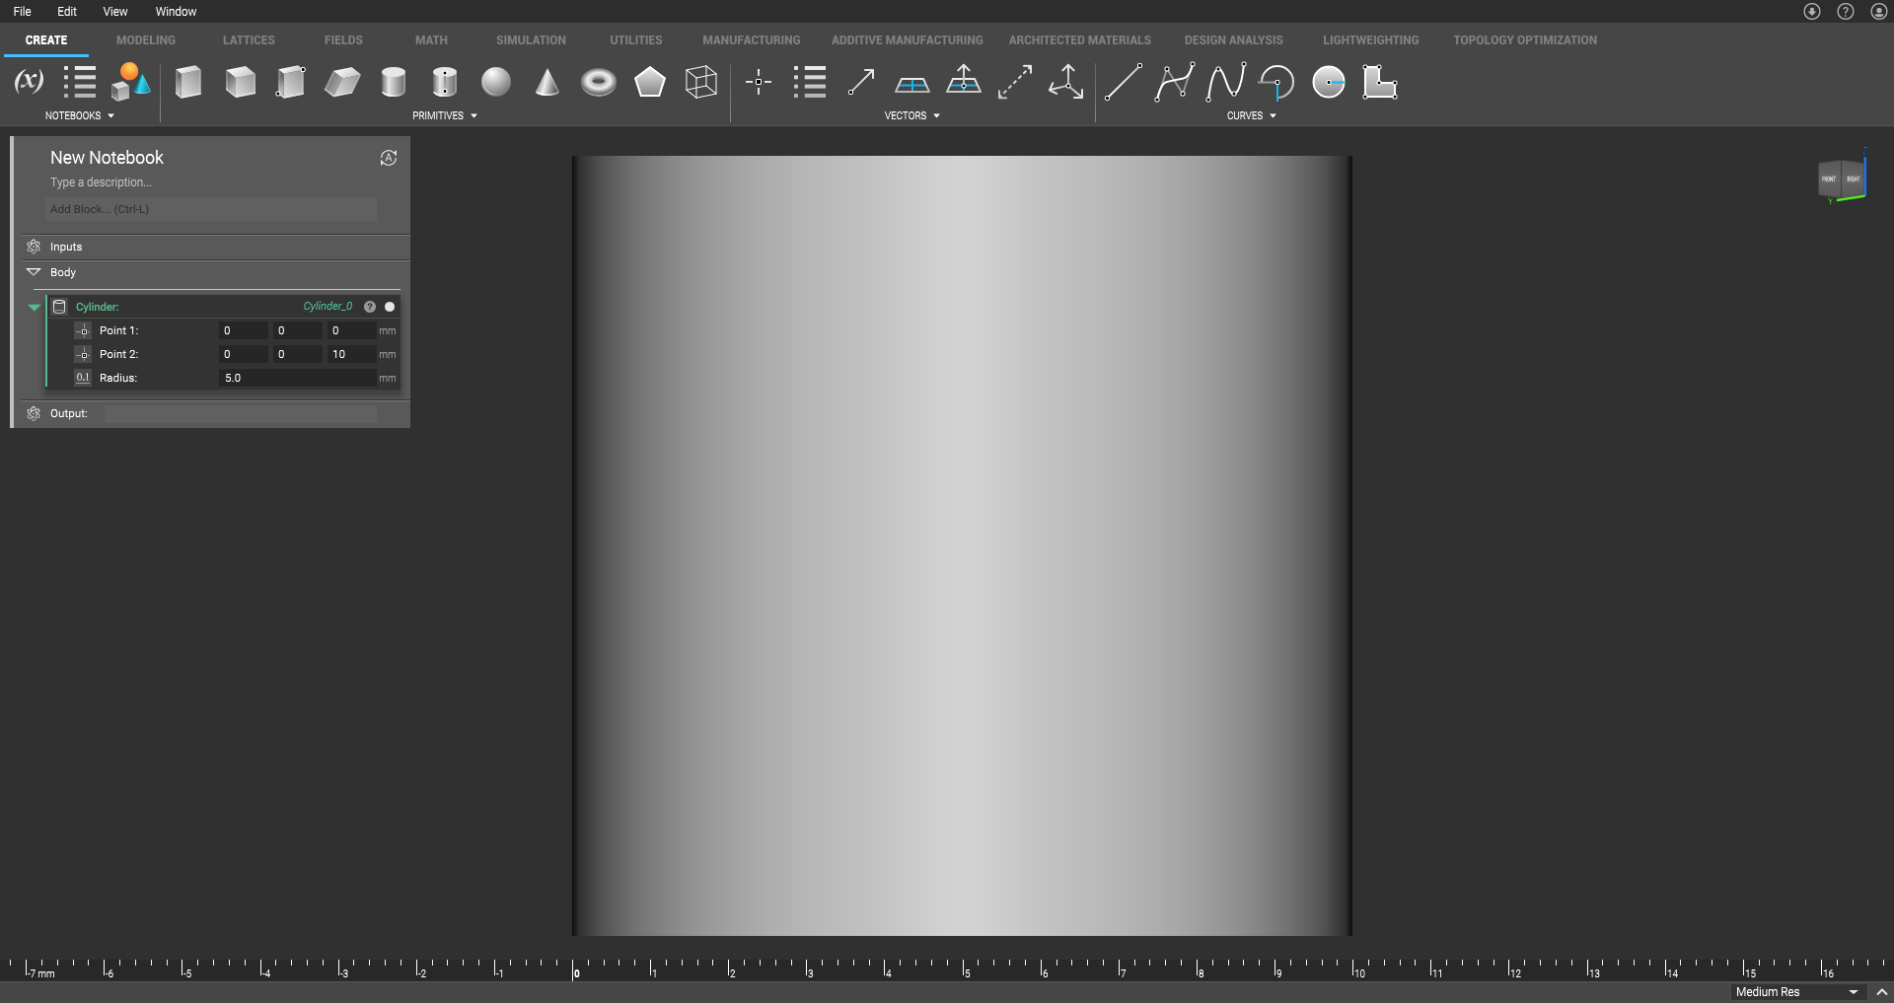The width and height of the screenshot is (1894, 1003).
Task: Select the Cone primitive icon
Action: (x=547, y=82)
